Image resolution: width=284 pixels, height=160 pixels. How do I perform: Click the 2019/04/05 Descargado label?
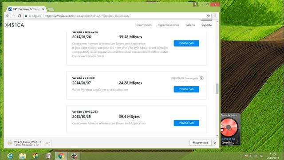tap(185, 78)
